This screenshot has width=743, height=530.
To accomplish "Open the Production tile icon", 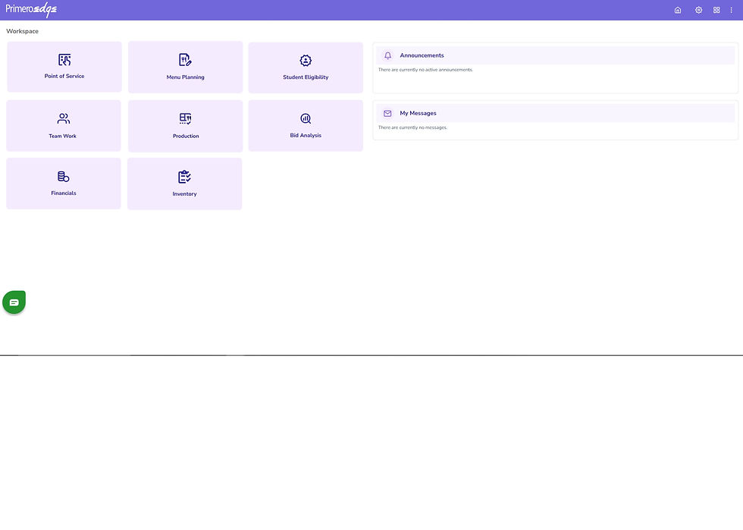I will [x=185, y=118].
